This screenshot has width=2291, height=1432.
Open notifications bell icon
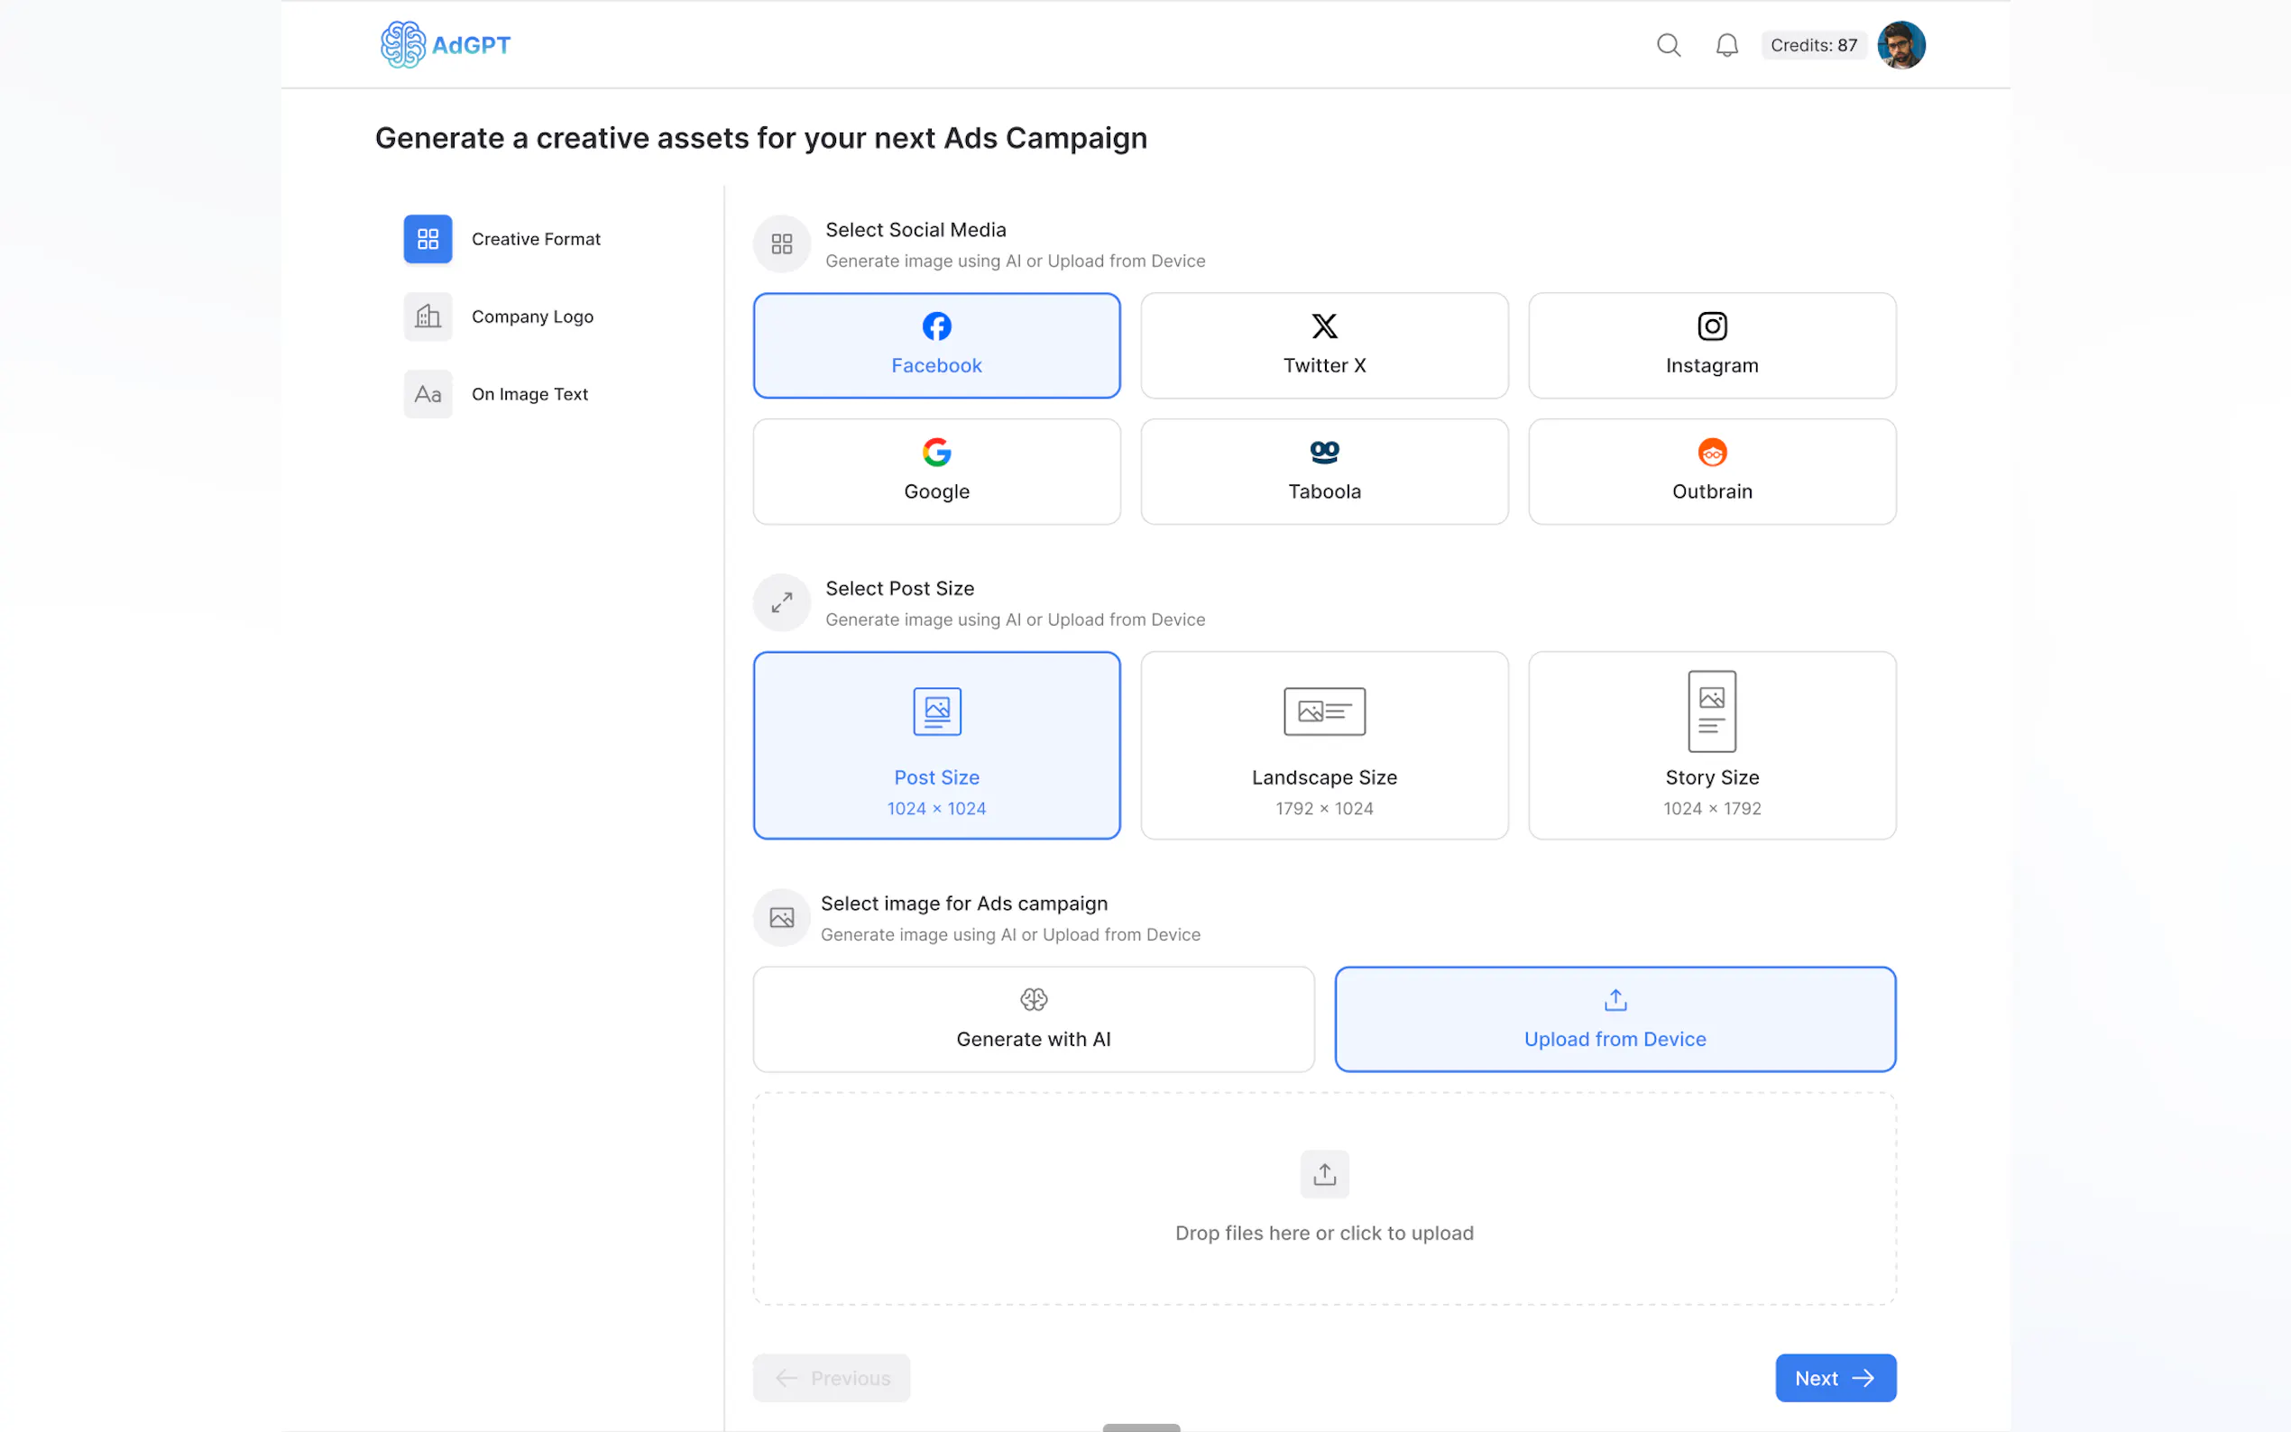[x=1725, y=45]
